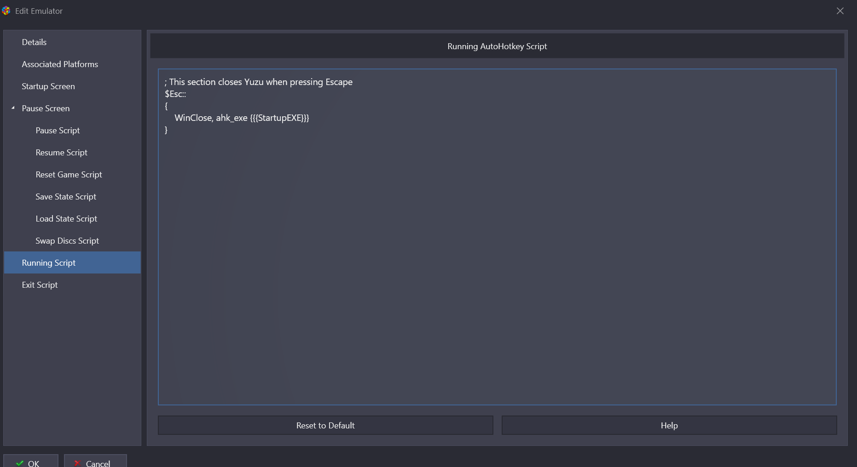The width and height of the screenshot is (857, 467).
Task: Open the Reset Game Script page
Action: pyautogui.click(x=72, y=175)
